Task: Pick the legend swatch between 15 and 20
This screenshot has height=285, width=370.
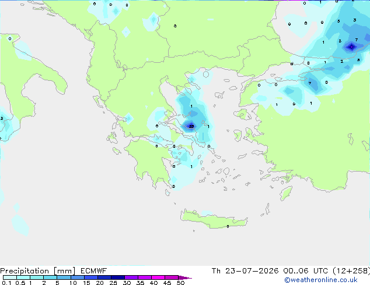Action: pyautogui.click(x=91, y=277)
